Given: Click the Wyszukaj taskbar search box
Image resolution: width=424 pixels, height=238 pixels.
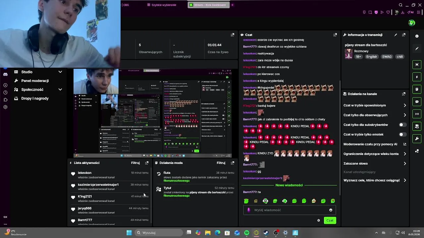Looking at the screenshot, I should tap(159, 233).
